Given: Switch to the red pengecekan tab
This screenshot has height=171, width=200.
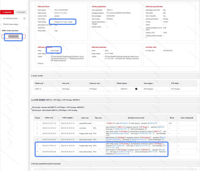Looking at the screenshot, I should pyautogui.click(x=7, y=12).
